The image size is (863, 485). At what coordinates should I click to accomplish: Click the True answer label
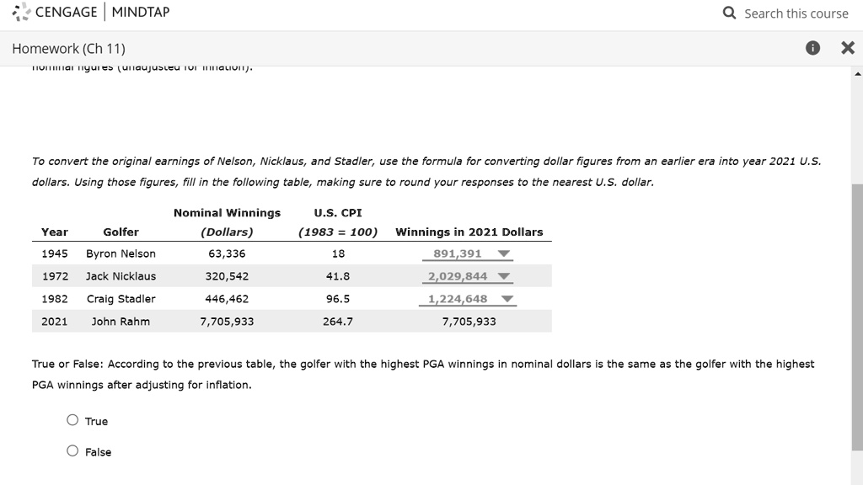(x=96, y=421)
